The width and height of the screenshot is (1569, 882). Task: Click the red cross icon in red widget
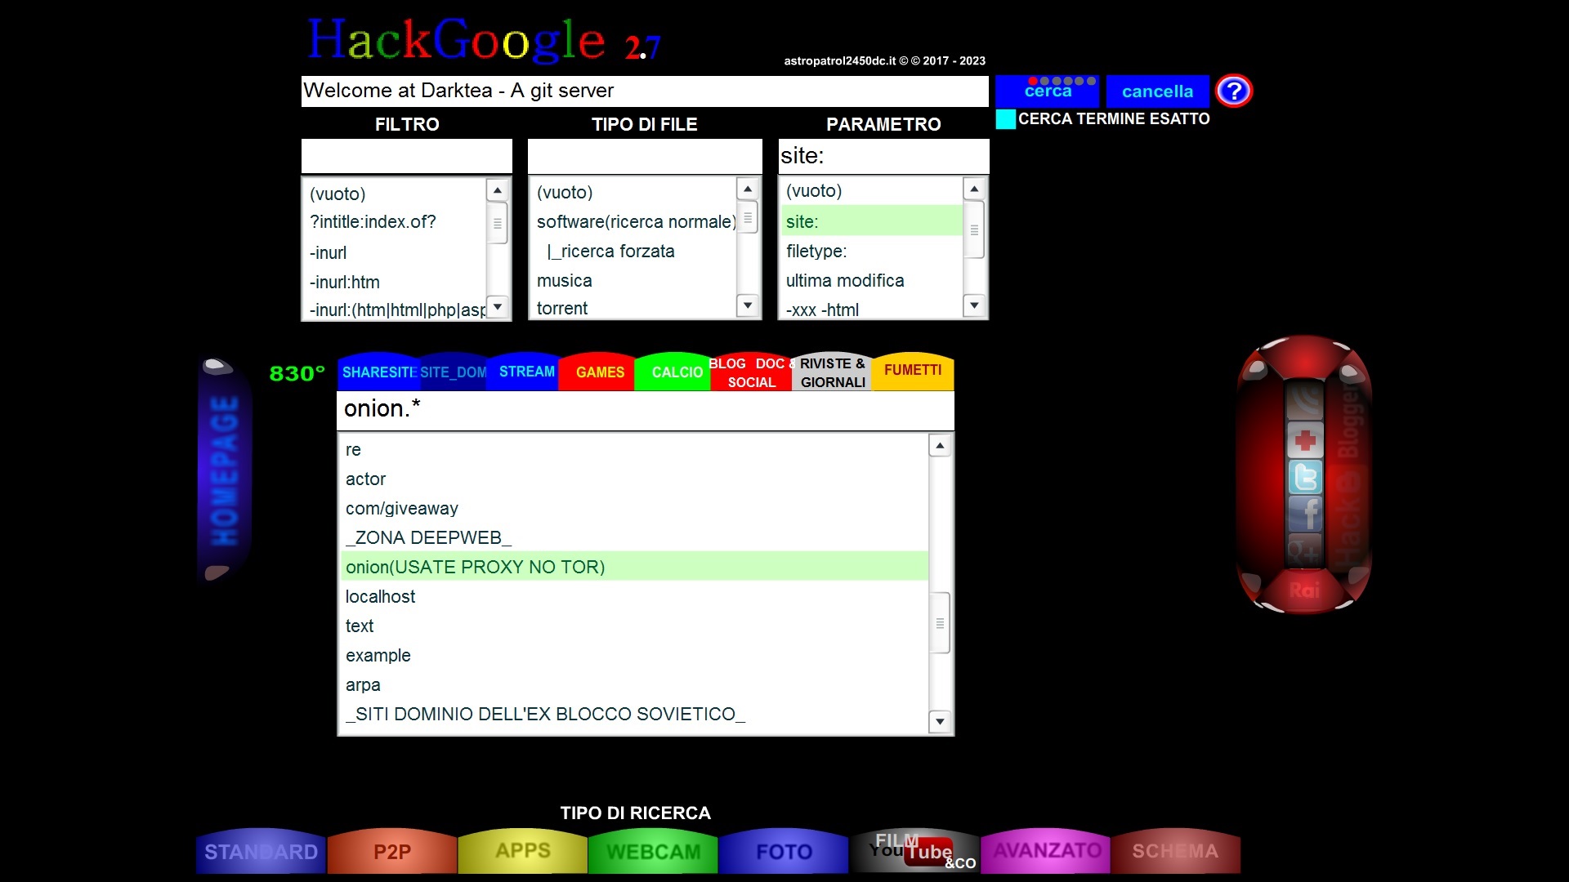(x=1305, y=440)
